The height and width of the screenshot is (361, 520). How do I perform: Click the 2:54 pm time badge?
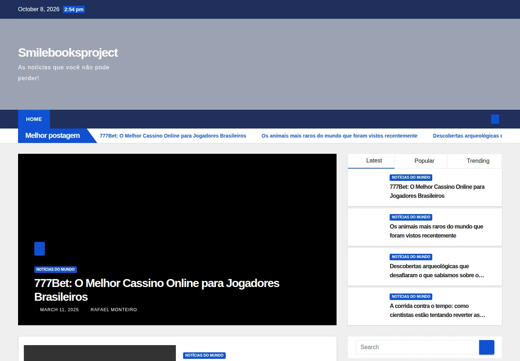pyautogui.click(x=74, y=9)
